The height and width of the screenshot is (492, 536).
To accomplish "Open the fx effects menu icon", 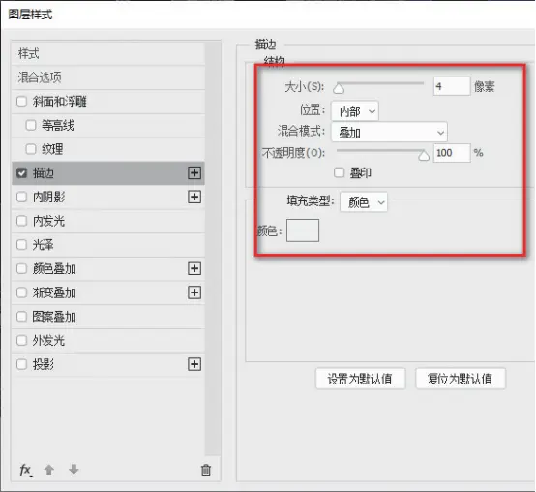I will coord(26,470).
